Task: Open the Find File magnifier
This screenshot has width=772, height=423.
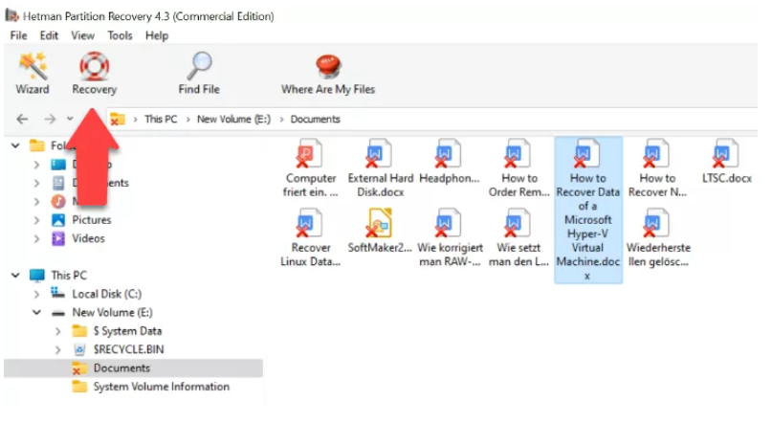Action: pyautogui.click(x=199, y=74)
